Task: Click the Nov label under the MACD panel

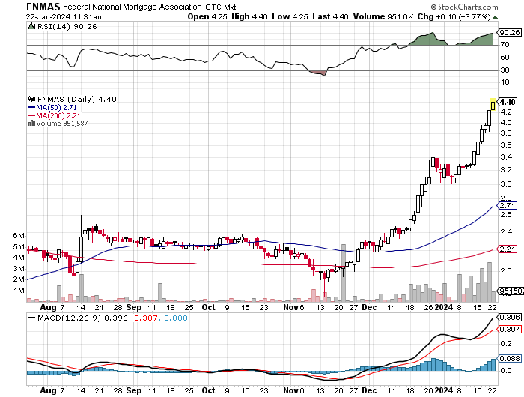Action: coord(290,391)
